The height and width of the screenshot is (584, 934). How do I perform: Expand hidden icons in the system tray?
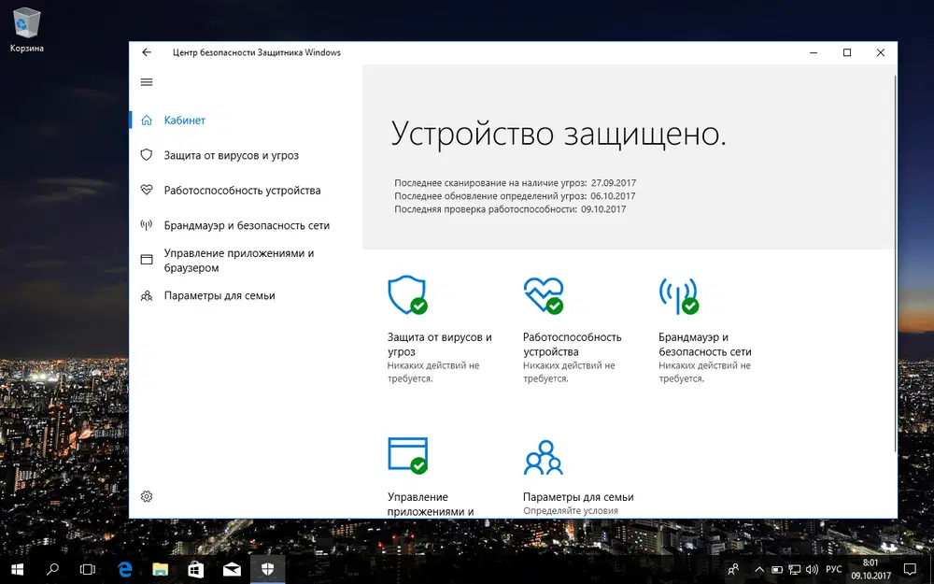click(x=759, y=569)
